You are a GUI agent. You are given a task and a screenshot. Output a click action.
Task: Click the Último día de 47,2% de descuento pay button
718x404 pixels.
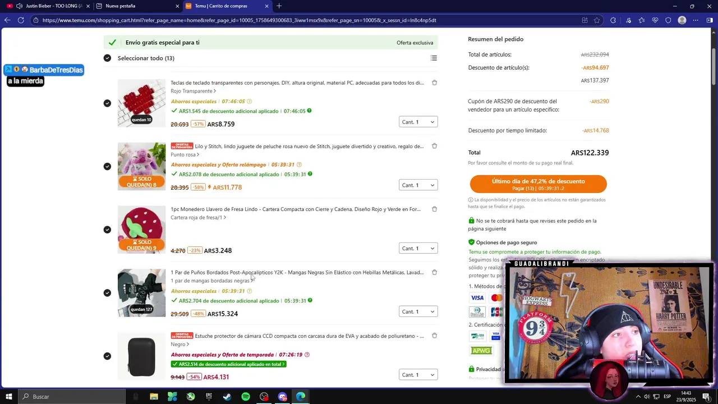[538, 184]
